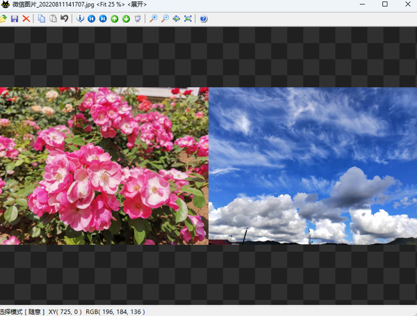Click the fit width arrows icon

(177, 18)
